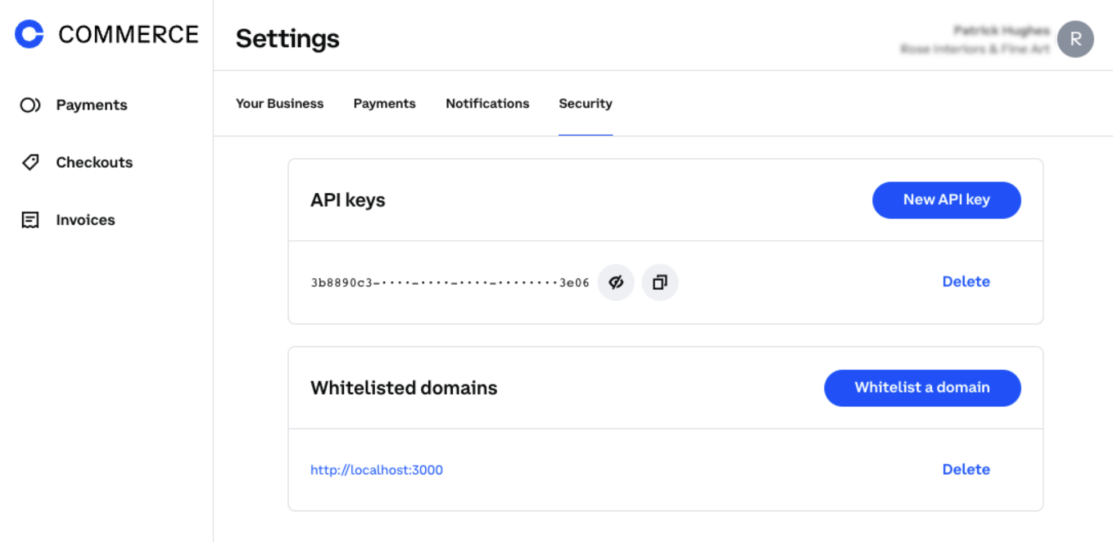Go to the Notifications tab

(x=487, y=104)
